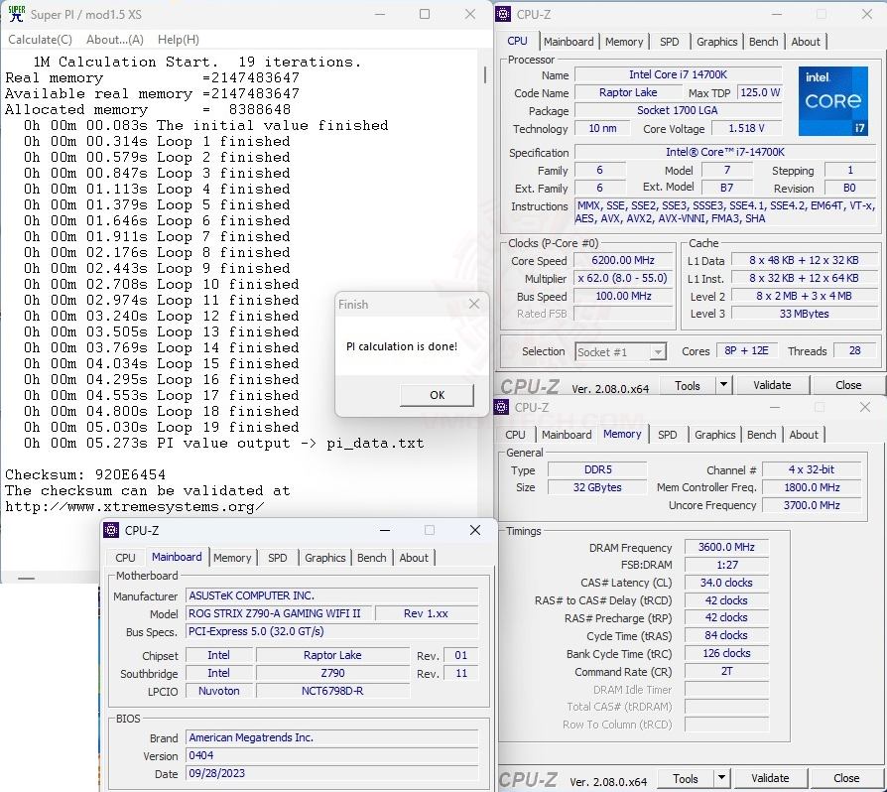Maximize the Super PI window
The image size is (887, 792).
pyautogui.click(x=425, y=14)
